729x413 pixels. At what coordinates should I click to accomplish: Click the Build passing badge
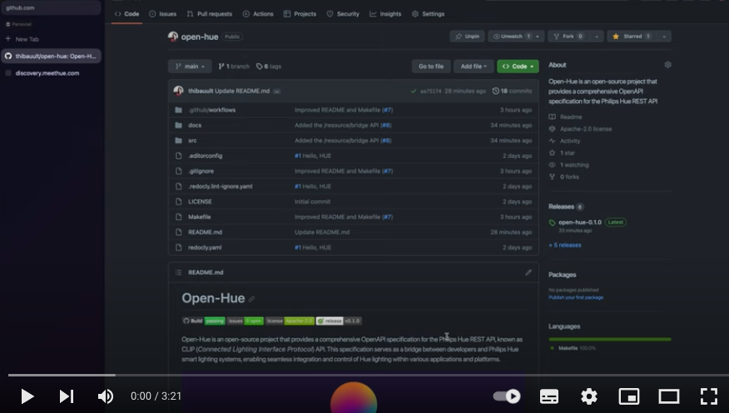(204, 321)
